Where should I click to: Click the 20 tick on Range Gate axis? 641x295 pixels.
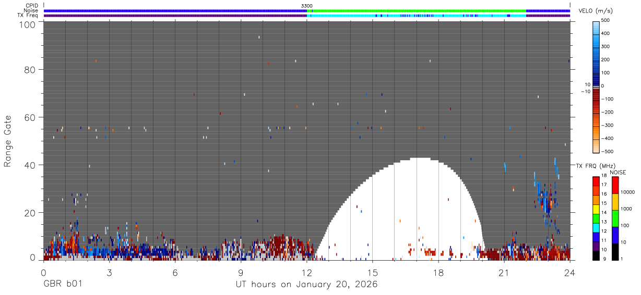pos(31,213)
